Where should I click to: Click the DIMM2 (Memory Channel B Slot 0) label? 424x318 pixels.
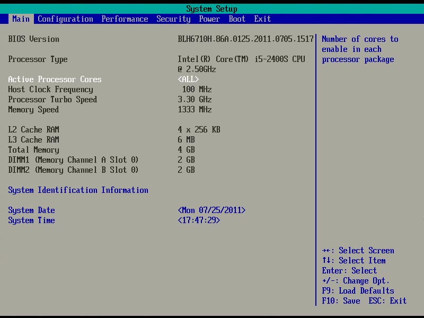[73, 170]
